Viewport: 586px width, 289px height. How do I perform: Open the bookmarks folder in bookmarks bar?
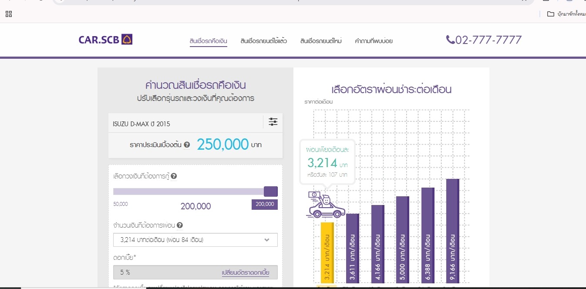[566, 14]
